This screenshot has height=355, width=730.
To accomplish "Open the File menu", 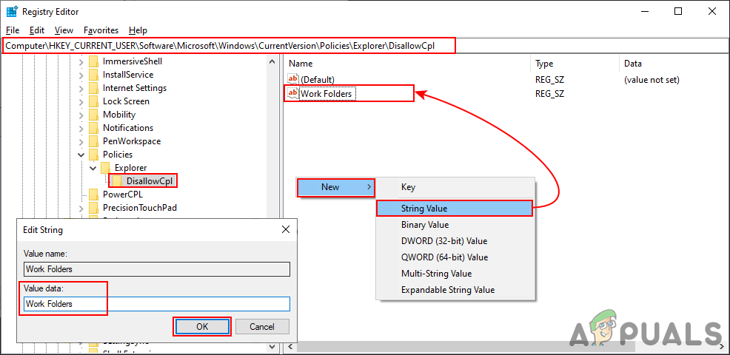I will tap(13, 30).
